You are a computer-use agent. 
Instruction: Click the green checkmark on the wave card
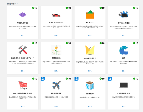coord(134,43)
